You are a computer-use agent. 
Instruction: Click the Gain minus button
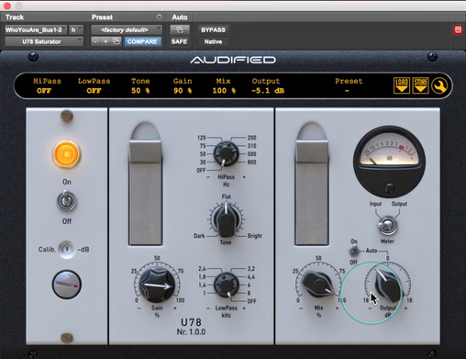coord(139,309)
